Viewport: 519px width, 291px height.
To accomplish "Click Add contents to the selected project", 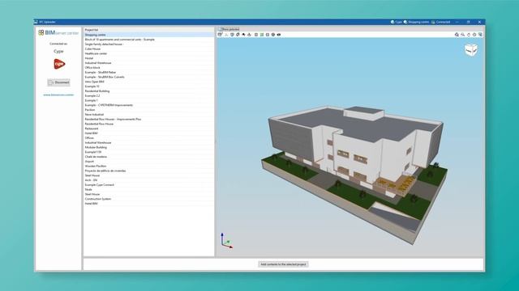I will pyautogui.click(x=283, y=264).
